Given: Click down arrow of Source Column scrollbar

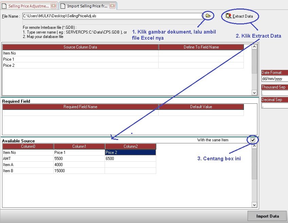Looking at the screenshot, I should pos(254,93).
